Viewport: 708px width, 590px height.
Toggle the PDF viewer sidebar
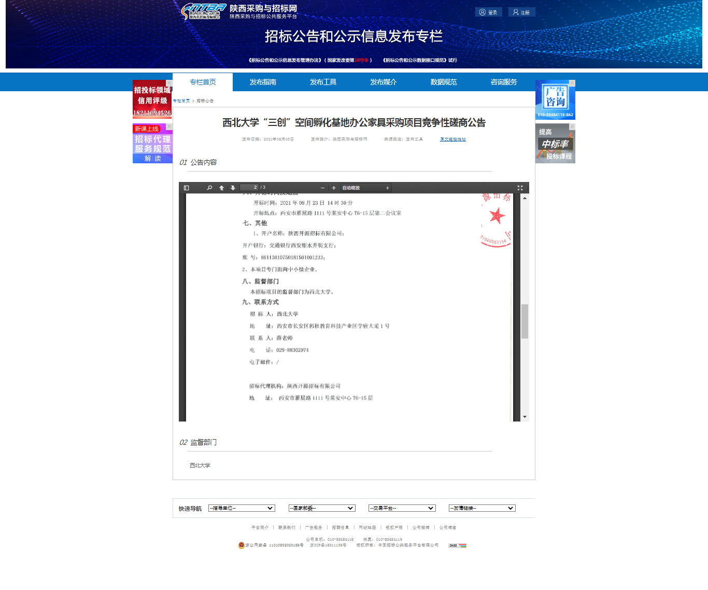187,188
